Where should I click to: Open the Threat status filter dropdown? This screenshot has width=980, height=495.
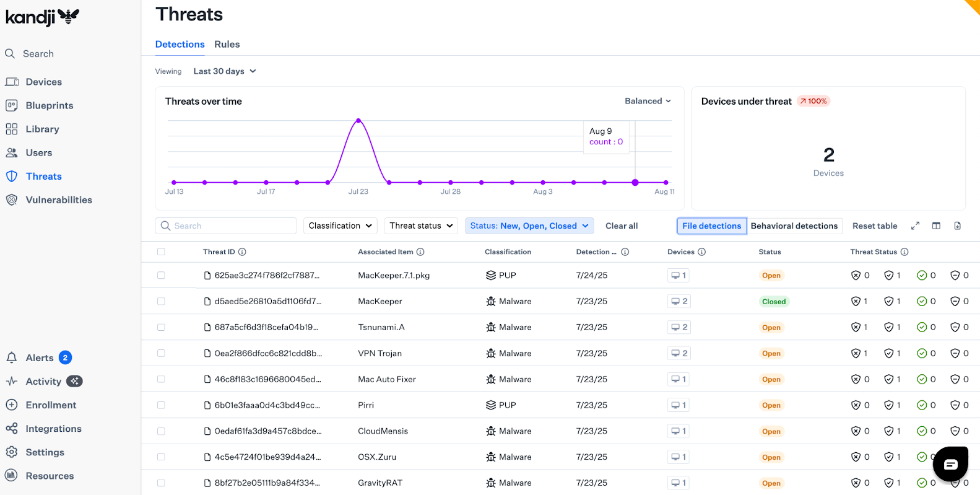(421, 226)
